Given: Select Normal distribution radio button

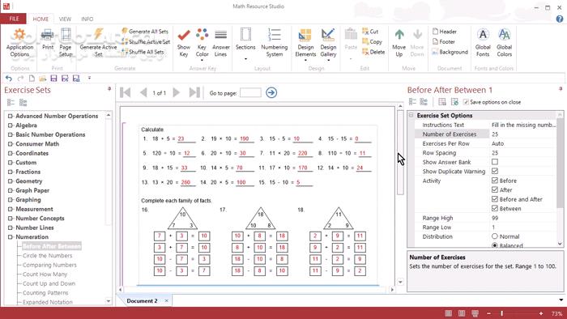Looking at the screenshot, I should tap(495, 236).
